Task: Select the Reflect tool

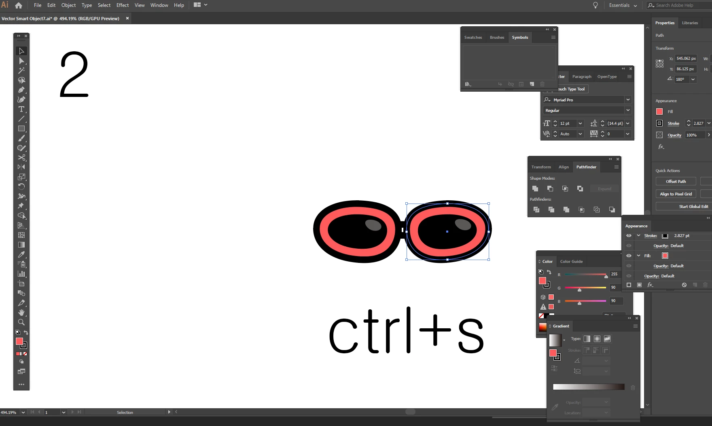Action: coord(21,167)
